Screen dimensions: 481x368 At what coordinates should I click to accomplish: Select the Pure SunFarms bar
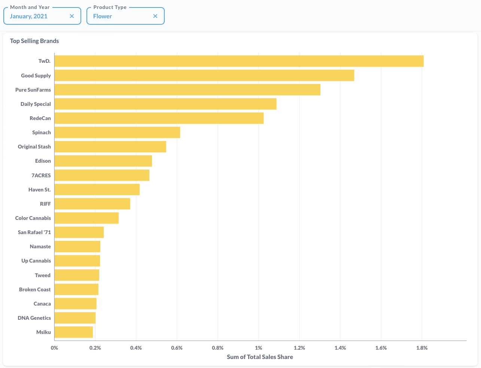tap(187, 90)
